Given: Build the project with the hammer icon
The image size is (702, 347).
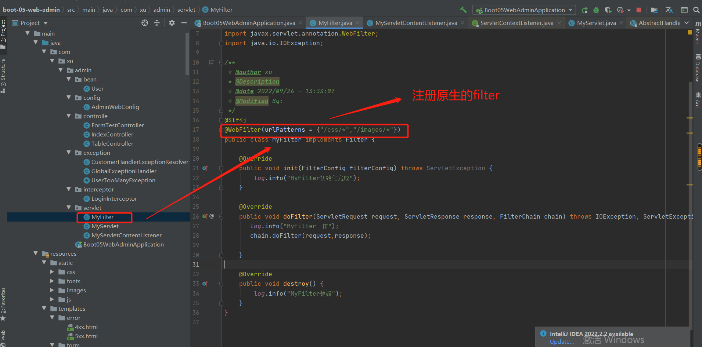Looking at the screenshot, I should click(x=463, y=10).
